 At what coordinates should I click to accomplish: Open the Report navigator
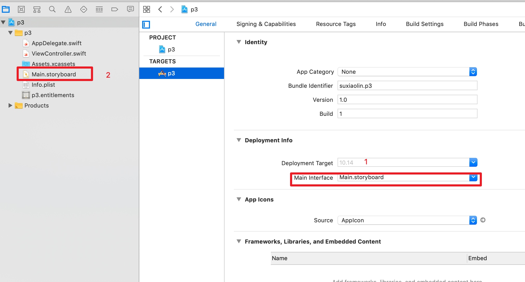[x=130, y=9]
